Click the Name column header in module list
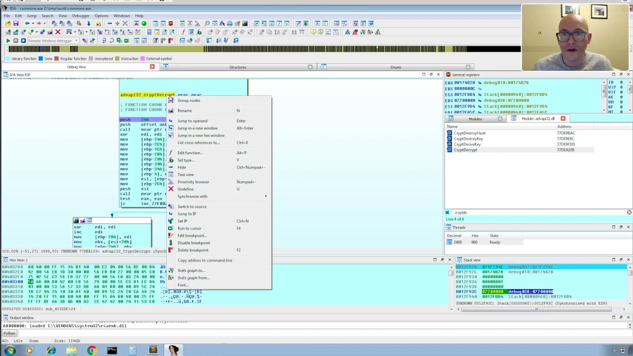 (500, 127)
